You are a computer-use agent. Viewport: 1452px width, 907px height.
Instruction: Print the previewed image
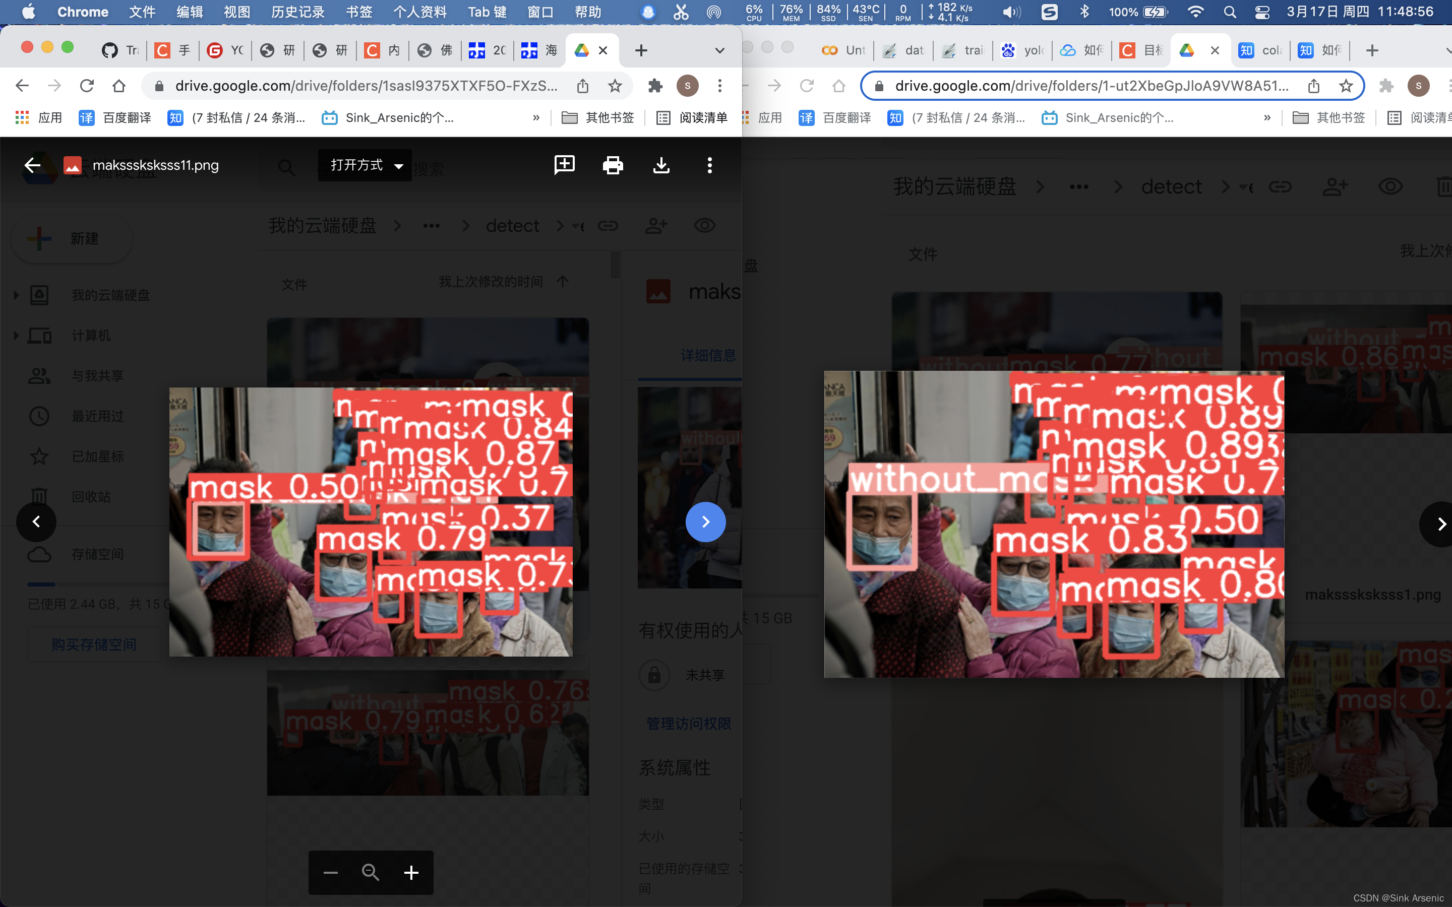(x=613, y=165)
